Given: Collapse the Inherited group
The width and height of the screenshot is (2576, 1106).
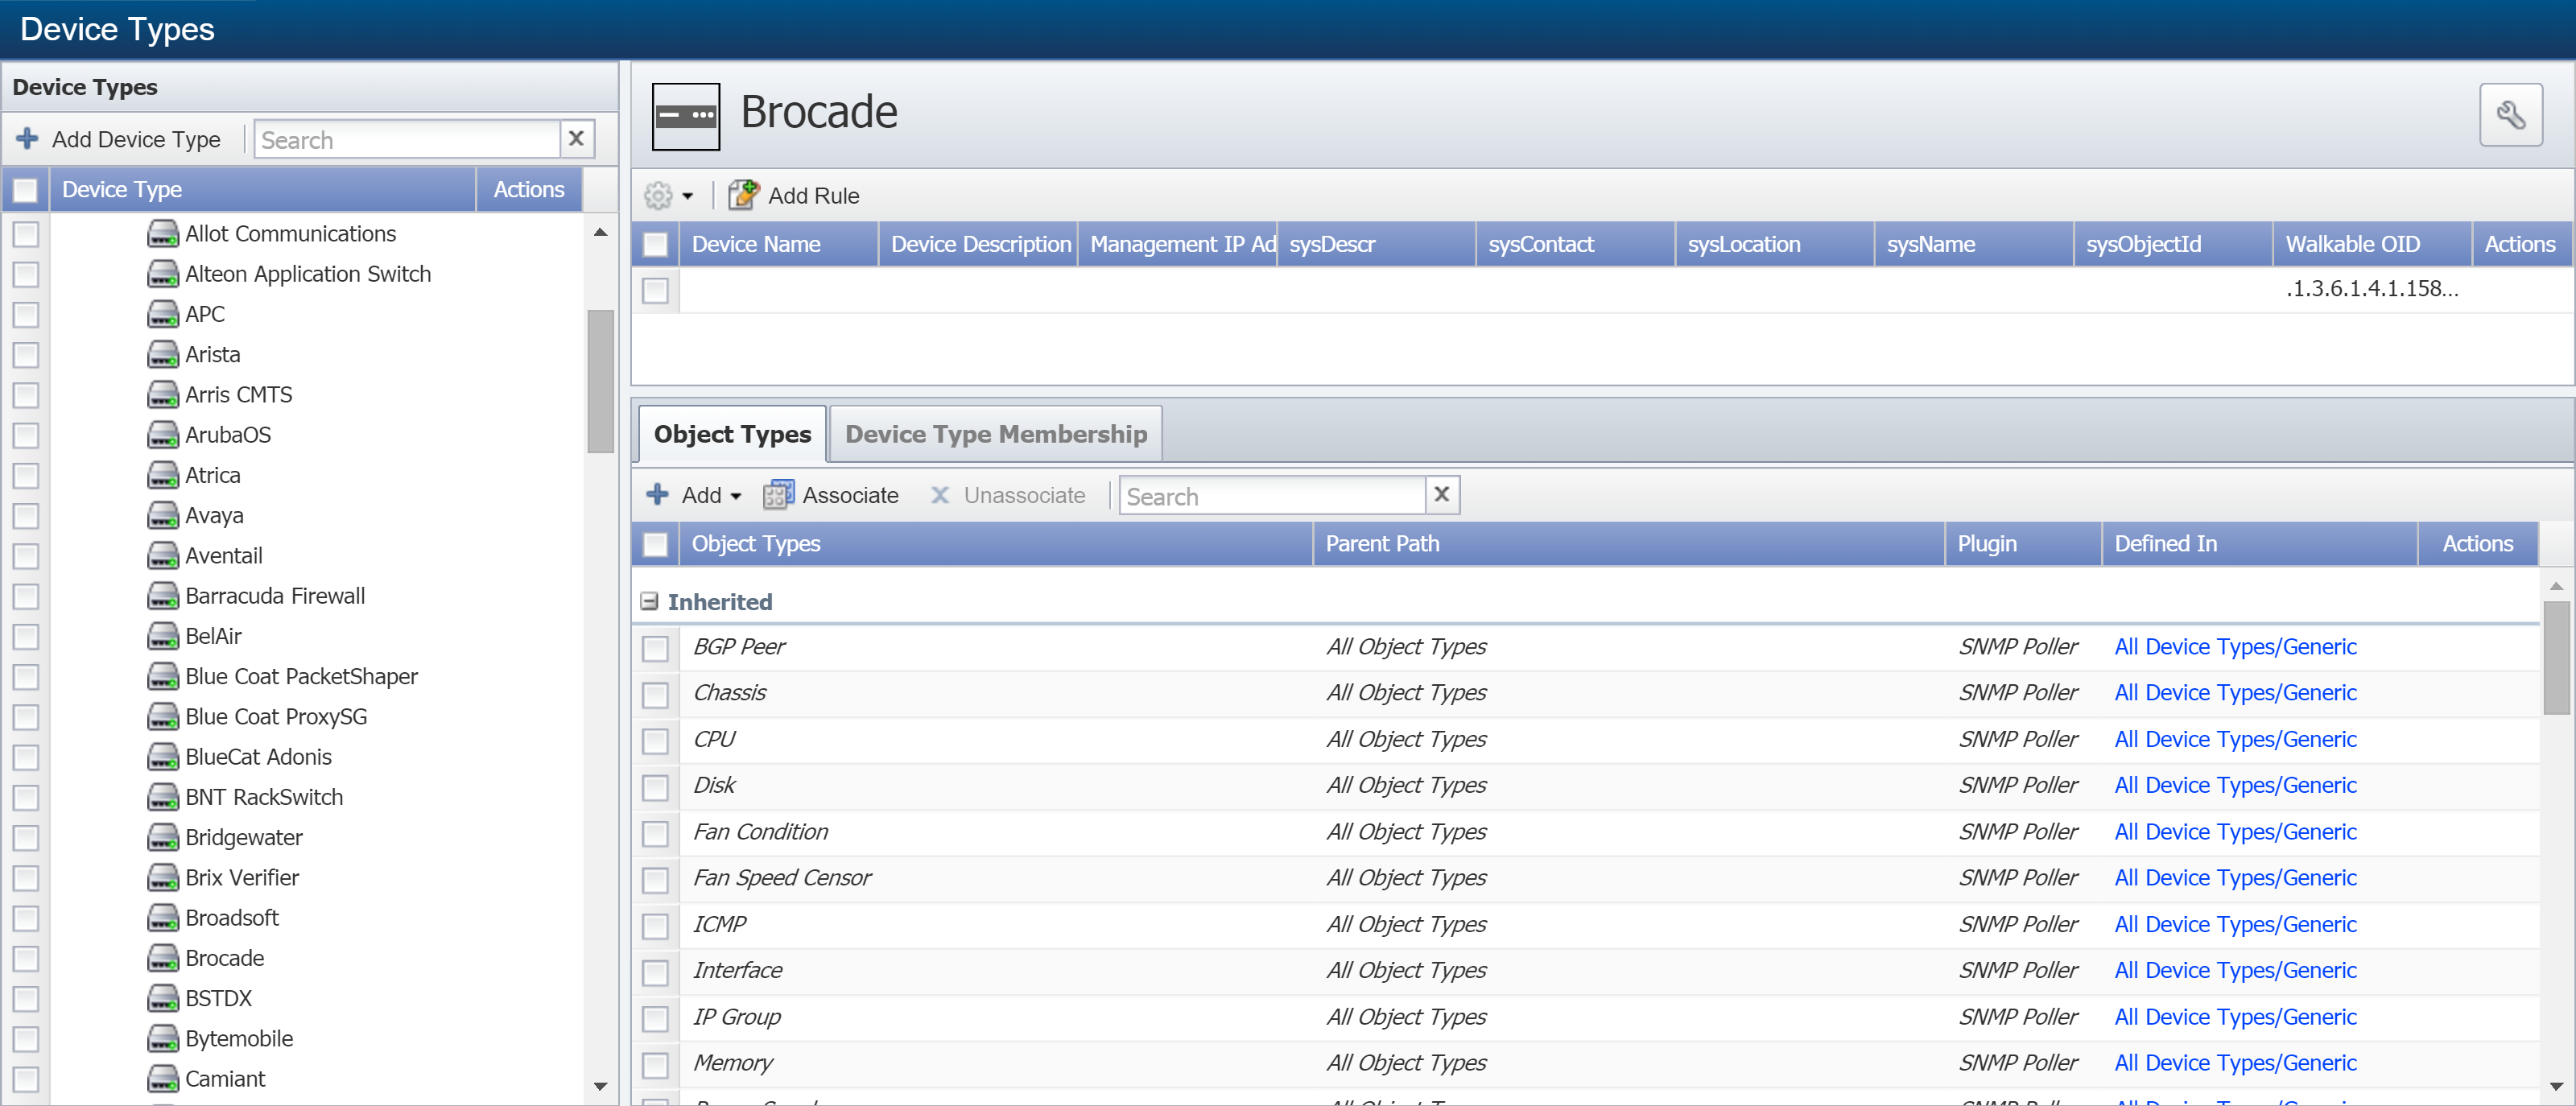Looking at the screenshot, I should click(x=650, y=601).
